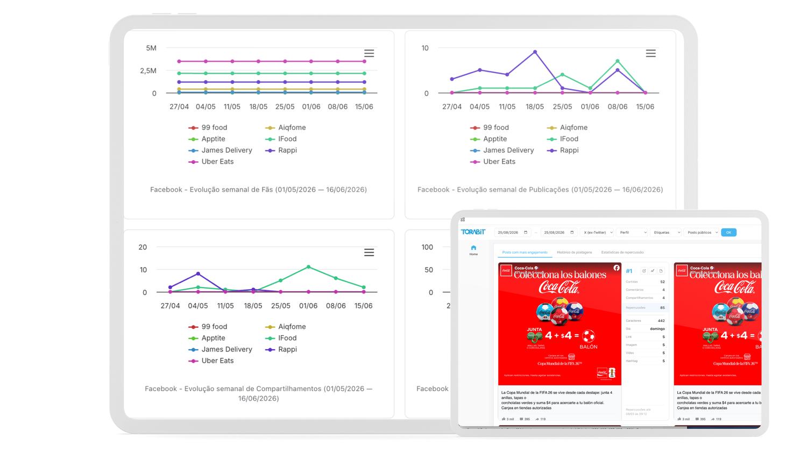Screen dimensions: 807x453
Task: Click the Rappi peak point at 18/05 in Publicações chart
Action: point(535,52)
